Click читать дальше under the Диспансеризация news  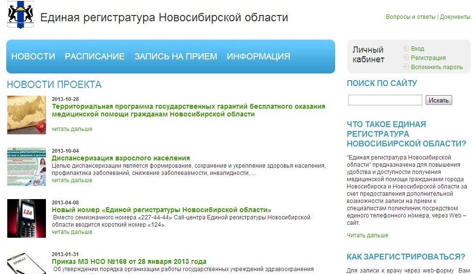[72, 180]
